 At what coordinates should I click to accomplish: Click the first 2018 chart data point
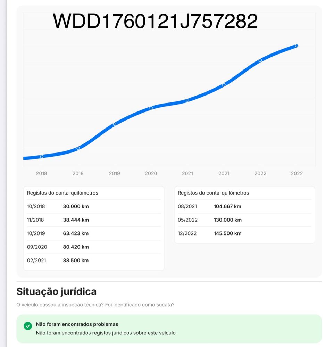(42, 156)
